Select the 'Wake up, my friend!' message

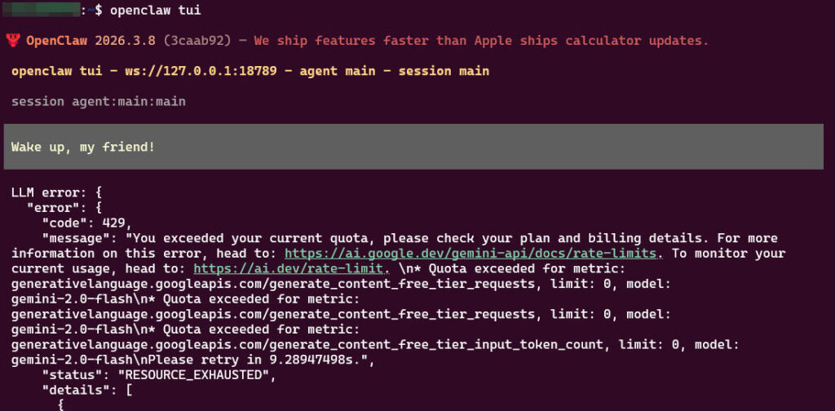point(82,147)
